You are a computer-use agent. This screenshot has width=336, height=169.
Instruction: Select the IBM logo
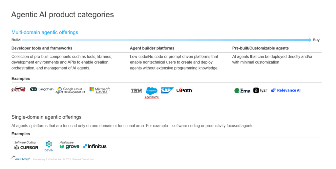click(x=136, y=91)
